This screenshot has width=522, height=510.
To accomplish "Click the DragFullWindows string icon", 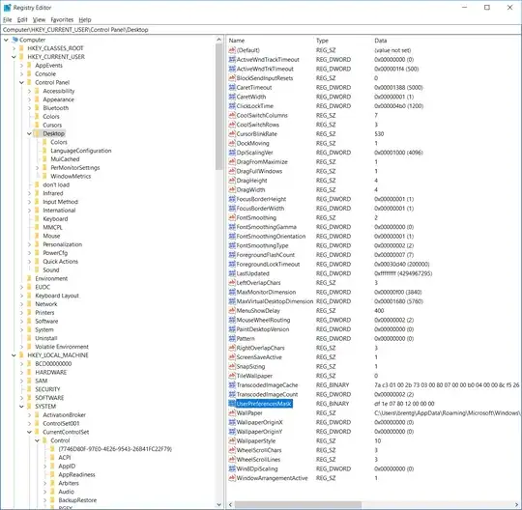I will [232, 171].
